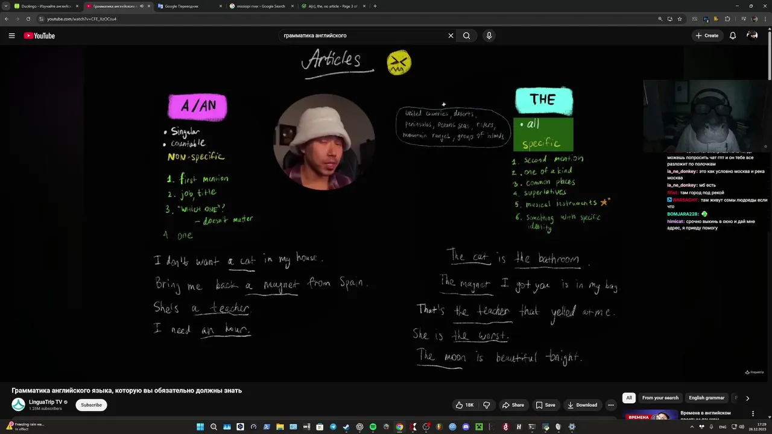772x434 pixels.
Task: Open Spotify from the taskbar
Action: pos(373,427)
